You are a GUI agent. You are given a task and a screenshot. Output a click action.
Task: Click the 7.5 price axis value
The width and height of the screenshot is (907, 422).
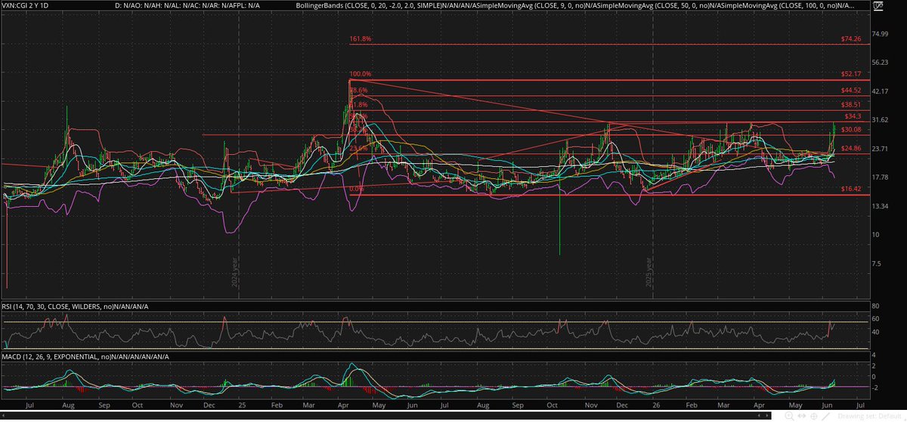click(877, 263)
